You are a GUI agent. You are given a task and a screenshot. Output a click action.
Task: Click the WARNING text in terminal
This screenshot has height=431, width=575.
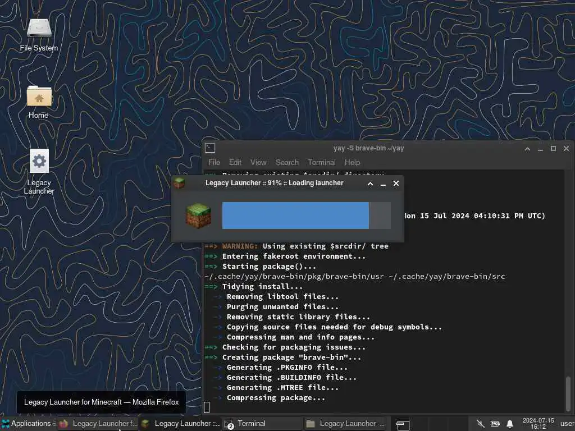(x=240, y=246)
